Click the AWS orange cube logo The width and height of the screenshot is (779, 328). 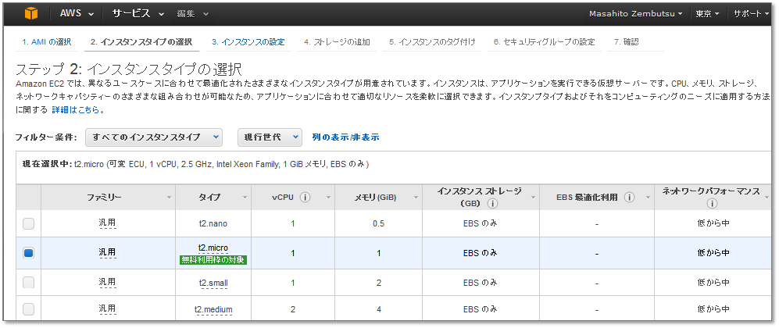31,13
